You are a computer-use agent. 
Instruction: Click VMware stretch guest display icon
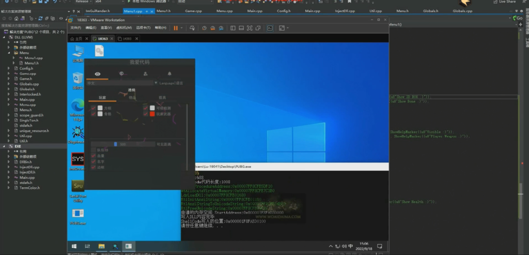pos(282,28)
